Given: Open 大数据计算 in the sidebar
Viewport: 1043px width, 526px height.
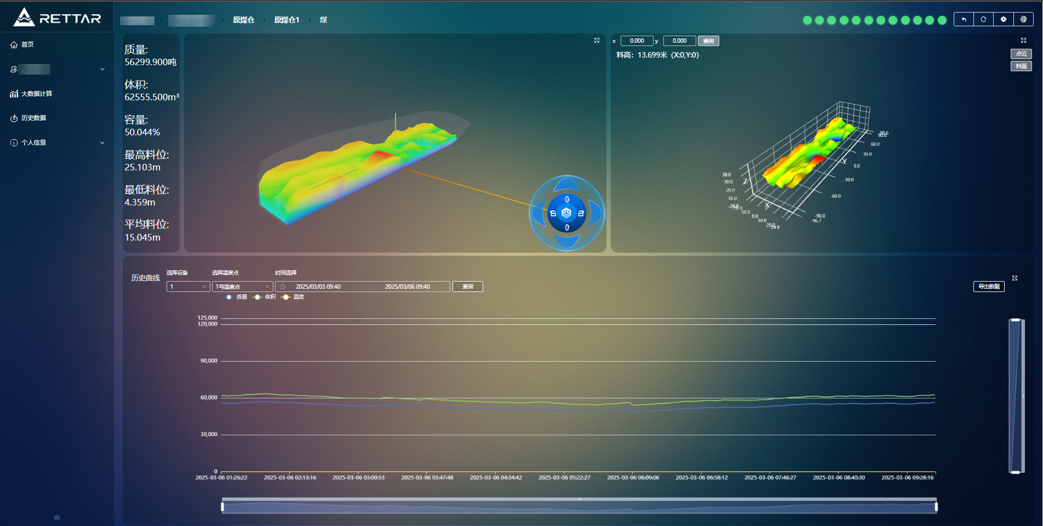Looking at the screenshot, I should point(37,94).
